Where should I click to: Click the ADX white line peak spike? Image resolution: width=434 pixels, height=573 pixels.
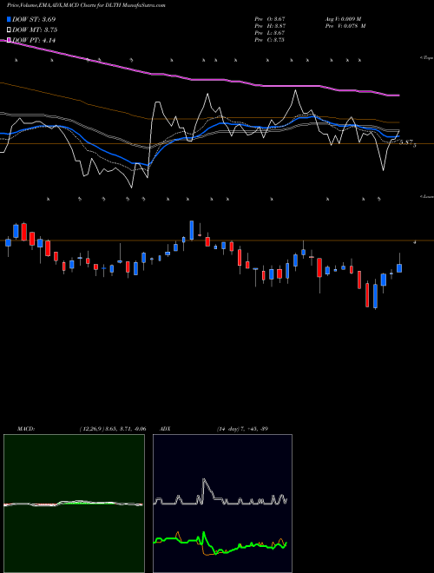(x=203, y=479)
